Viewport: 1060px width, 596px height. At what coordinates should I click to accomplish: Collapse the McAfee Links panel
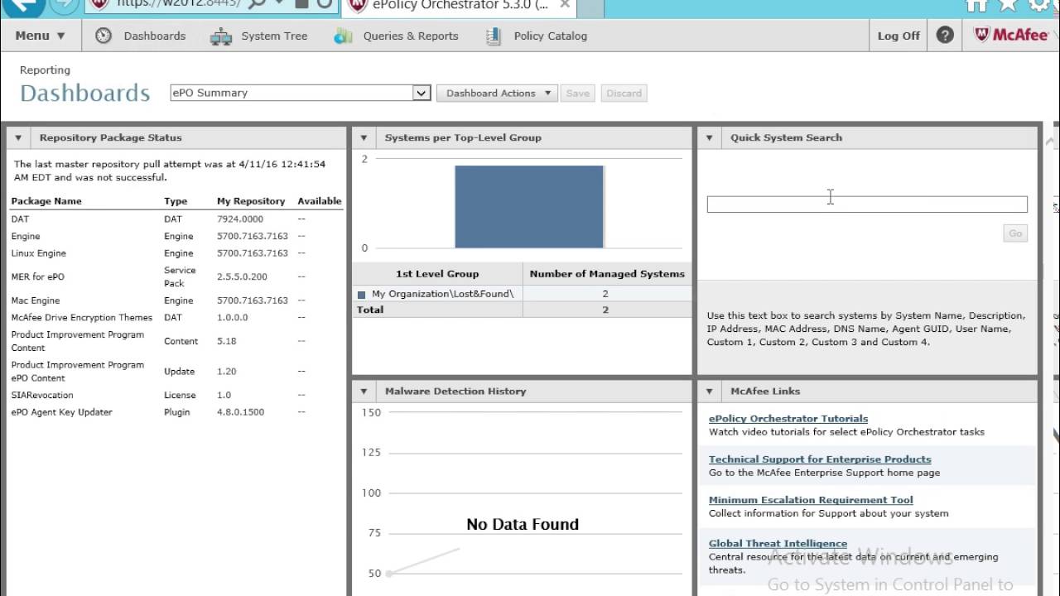pyautogui.click(x=709, y=391)
